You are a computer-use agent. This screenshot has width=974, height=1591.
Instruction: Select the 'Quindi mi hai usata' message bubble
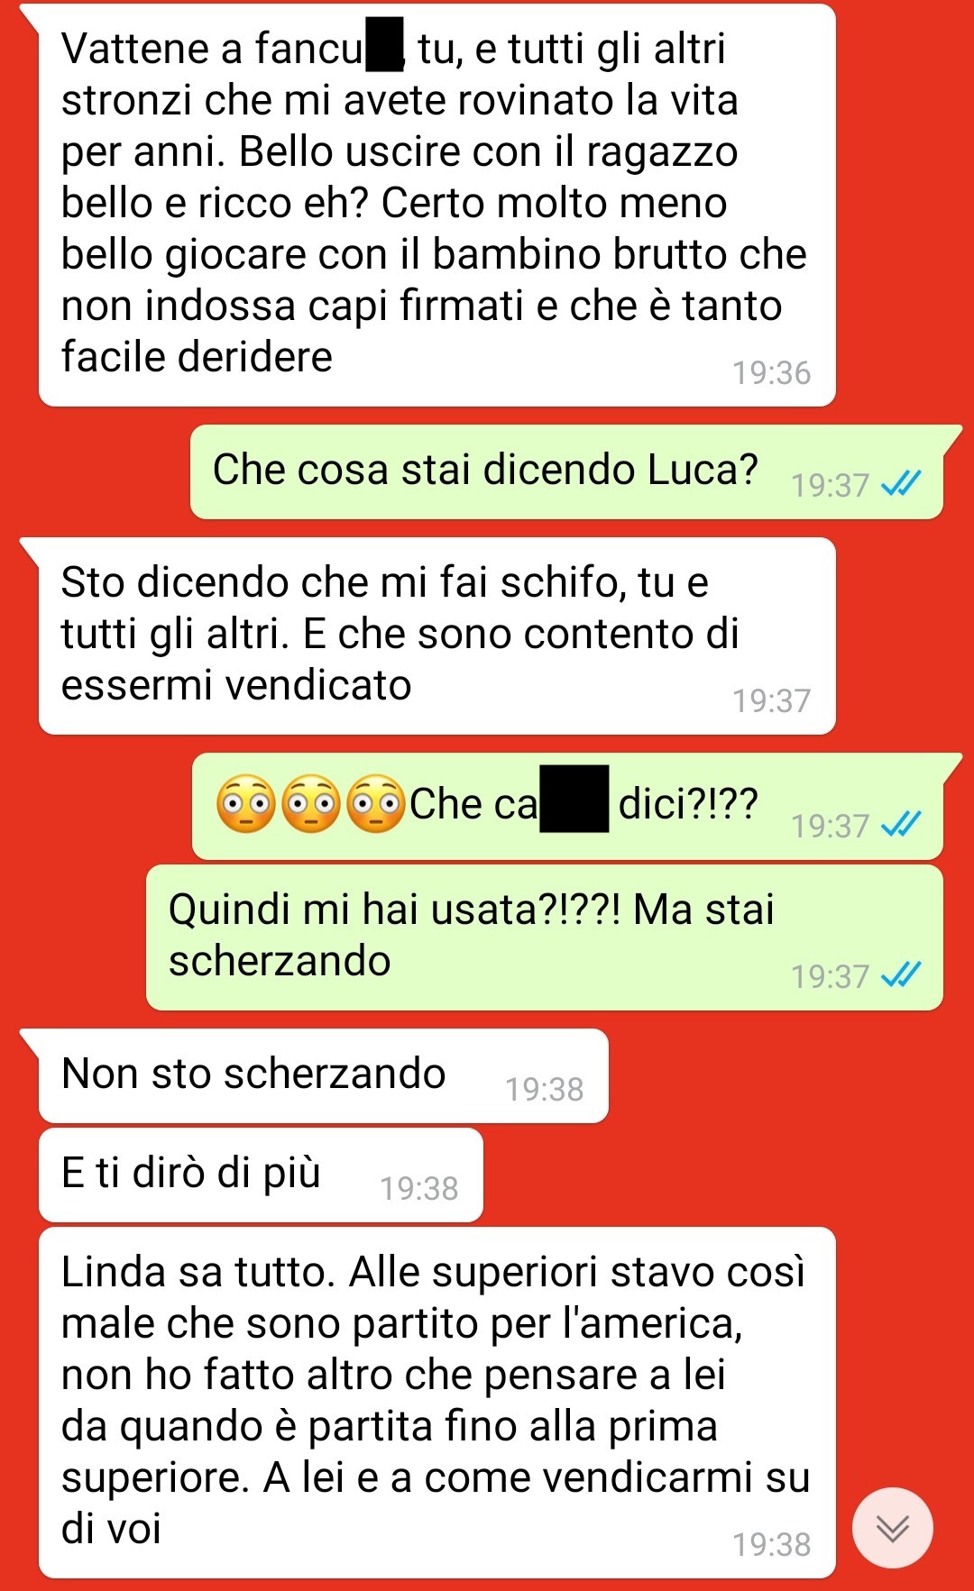pyautogui.click(x=544, y=937)
